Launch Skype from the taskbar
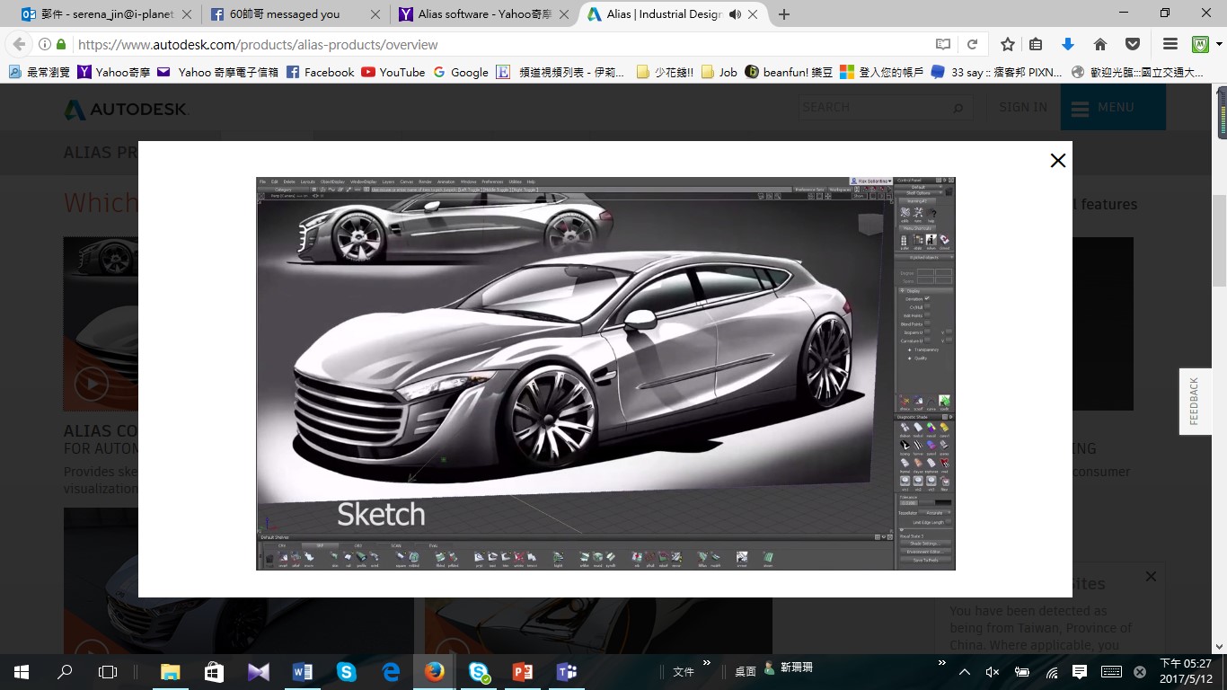The height and width of the screenshot is (690, 1227). (x=346, y=671)
